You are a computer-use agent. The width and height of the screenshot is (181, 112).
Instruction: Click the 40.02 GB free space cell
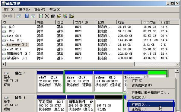[150, 58]
